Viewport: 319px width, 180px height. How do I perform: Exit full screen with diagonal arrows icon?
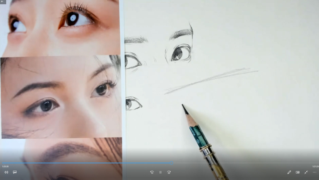pos(306,172)
